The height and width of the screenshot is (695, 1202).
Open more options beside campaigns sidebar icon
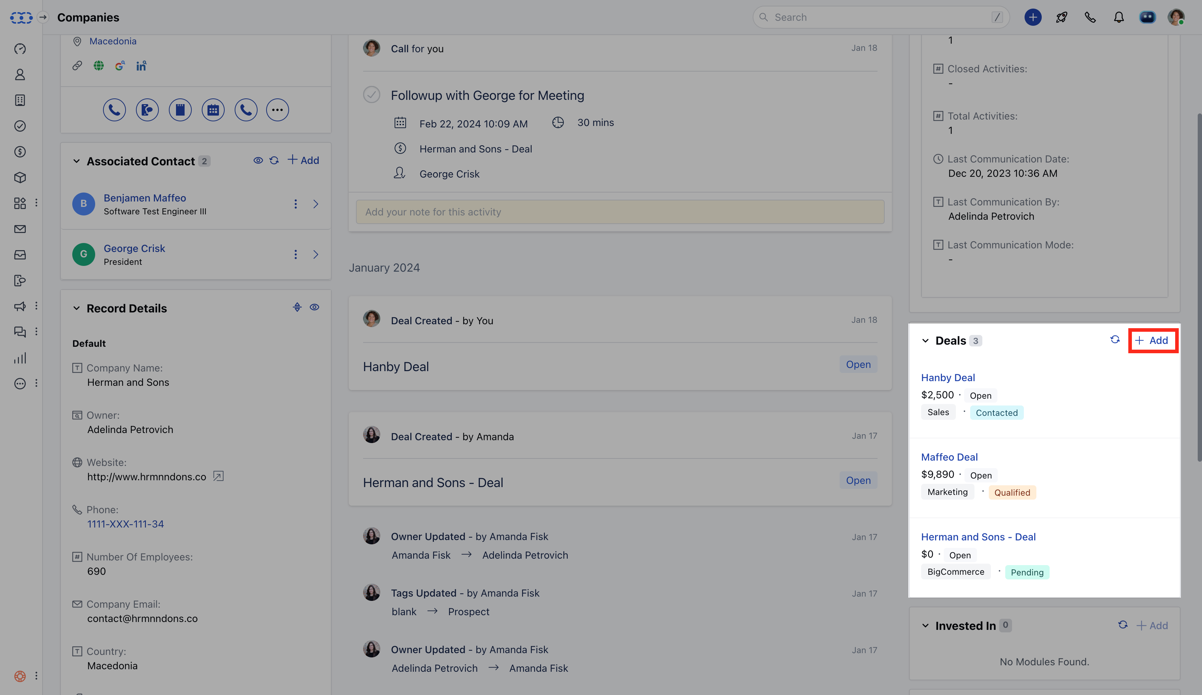pyautogui.click(x=36, y=306)
